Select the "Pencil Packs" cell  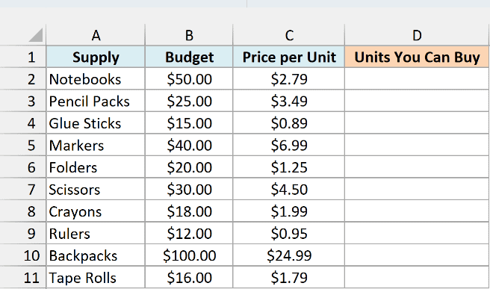click(x=96, y=101)
